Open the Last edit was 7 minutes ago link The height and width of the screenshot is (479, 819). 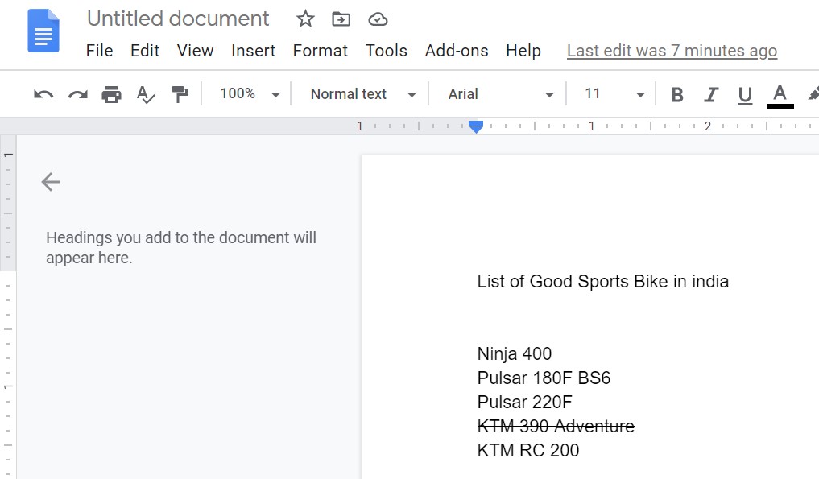pyautogui.click(x=672, y=51)
